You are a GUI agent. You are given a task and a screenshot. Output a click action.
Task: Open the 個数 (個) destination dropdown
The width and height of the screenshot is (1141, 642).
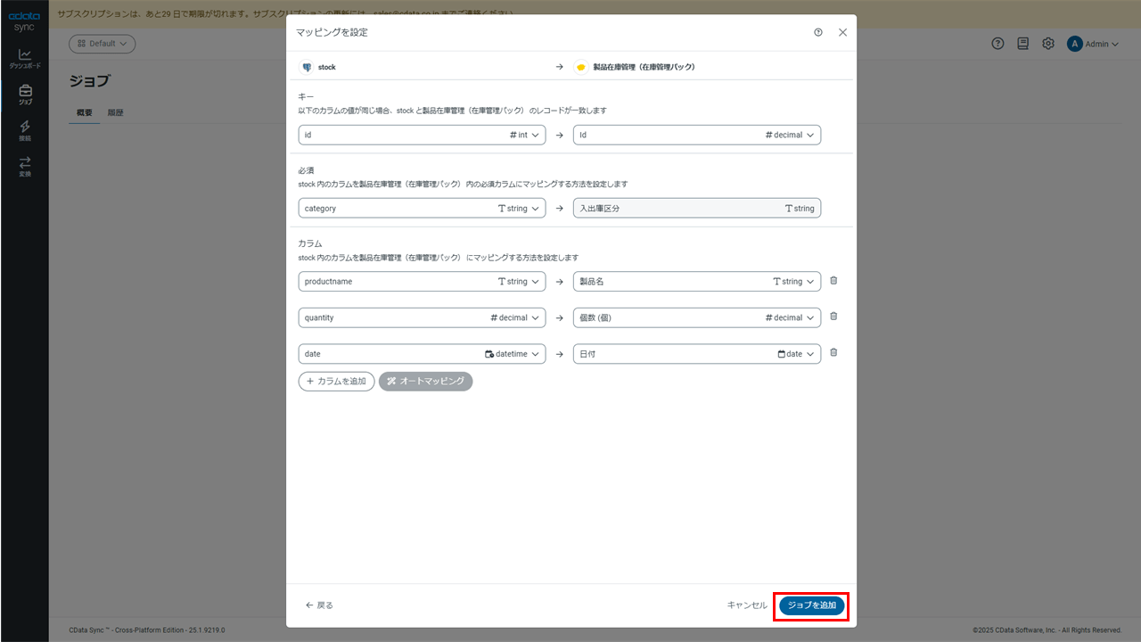(x=697, y=317)
